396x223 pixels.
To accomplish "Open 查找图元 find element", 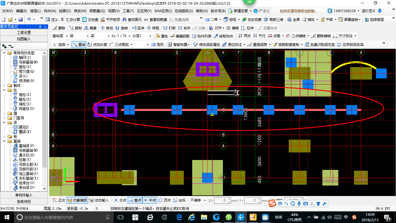I will [132, 19].
